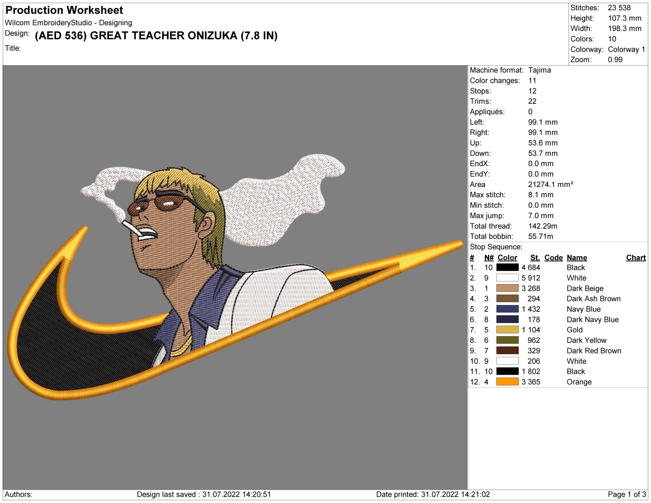Image resolution: width=651 pixels, height=503 pixels.
Task: Click the color name 'Gold'
Action: (575, 330)
